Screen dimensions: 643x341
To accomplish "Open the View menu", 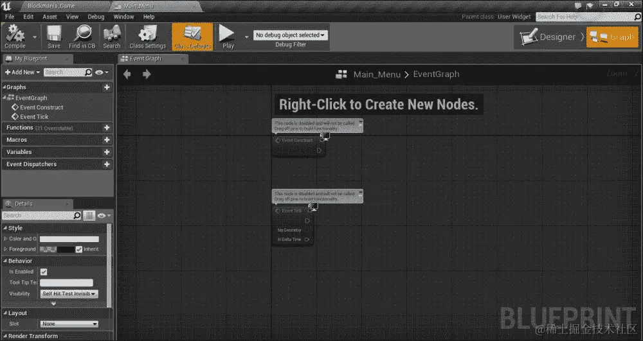I will 72,17.
